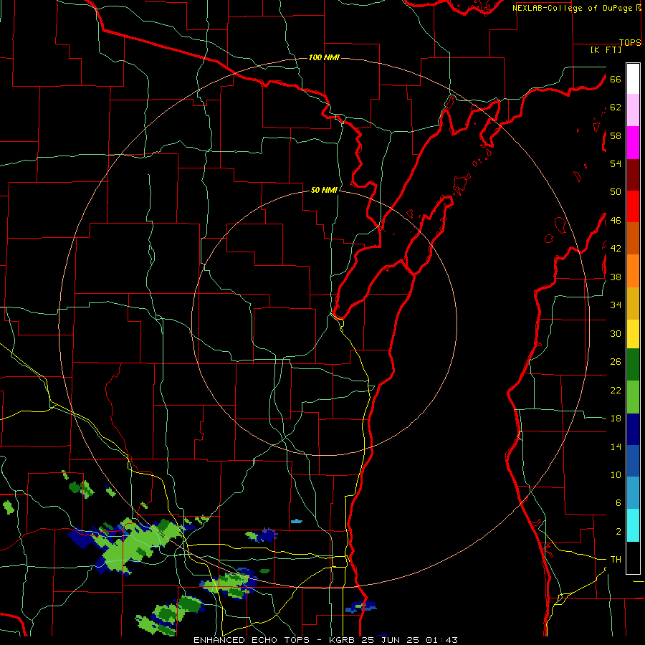Click the 66 value on the legend
The width and height of the screenshot is (645, 645).
(616, 79)
